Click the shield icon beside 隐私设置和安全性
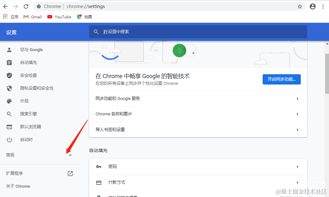This screenshot has height=197, width=329. pyautogui.click(x=9, y=88)
